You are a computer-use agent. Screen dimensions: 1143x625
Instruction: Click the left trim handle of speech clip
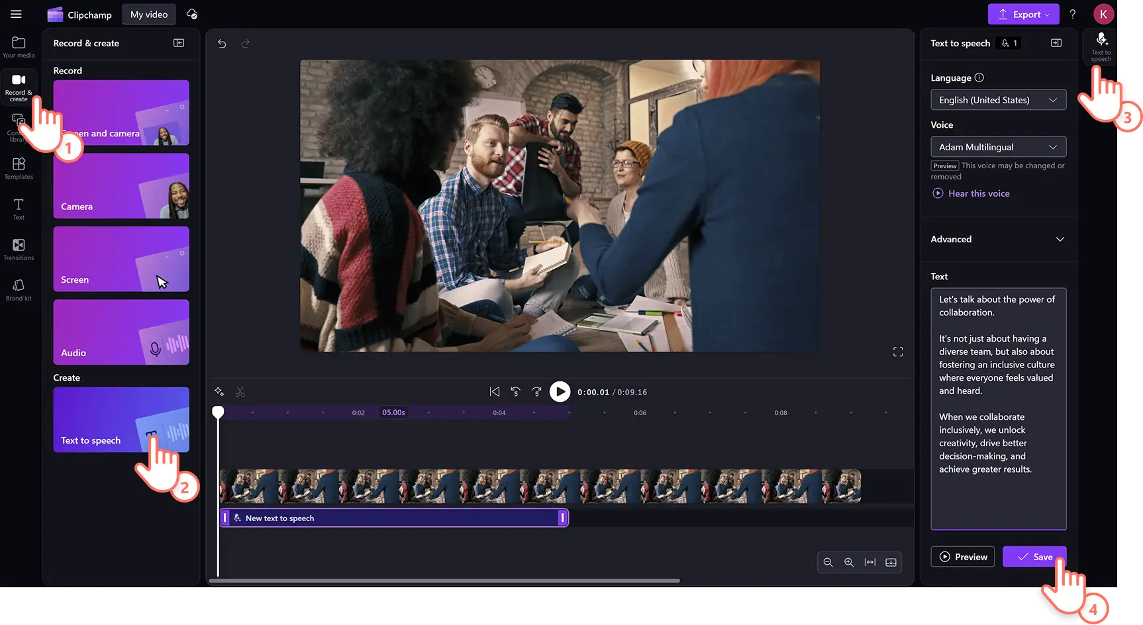pyautogui.click(x=225, y=518)
